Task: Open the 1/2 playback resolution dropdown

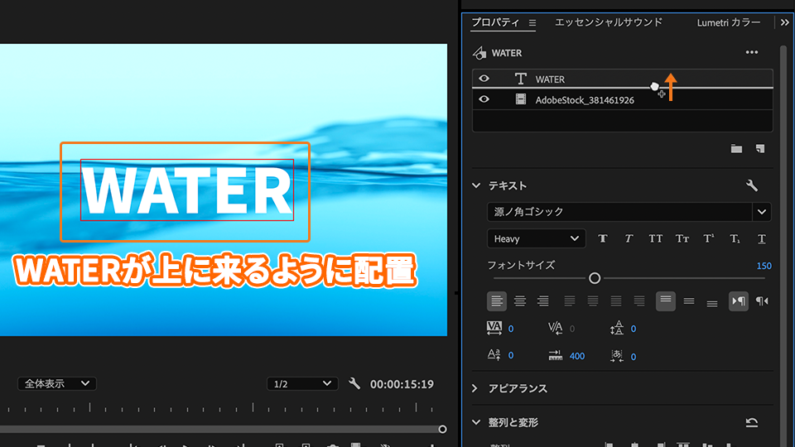Action: coord(302,383)
